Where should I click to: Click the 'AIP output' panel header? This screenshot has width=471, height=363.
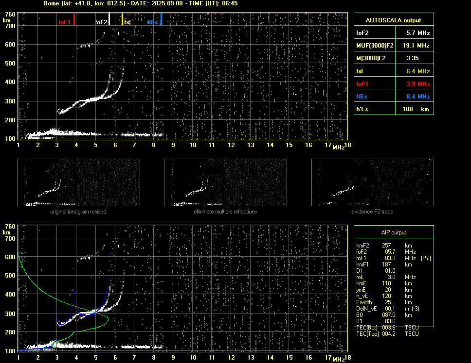[x=394, y=232]
